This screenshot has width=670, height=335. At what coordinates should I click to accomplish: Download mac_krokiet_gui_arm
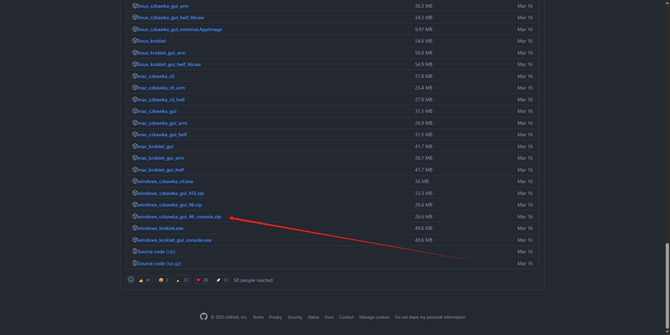coord(161,158)
